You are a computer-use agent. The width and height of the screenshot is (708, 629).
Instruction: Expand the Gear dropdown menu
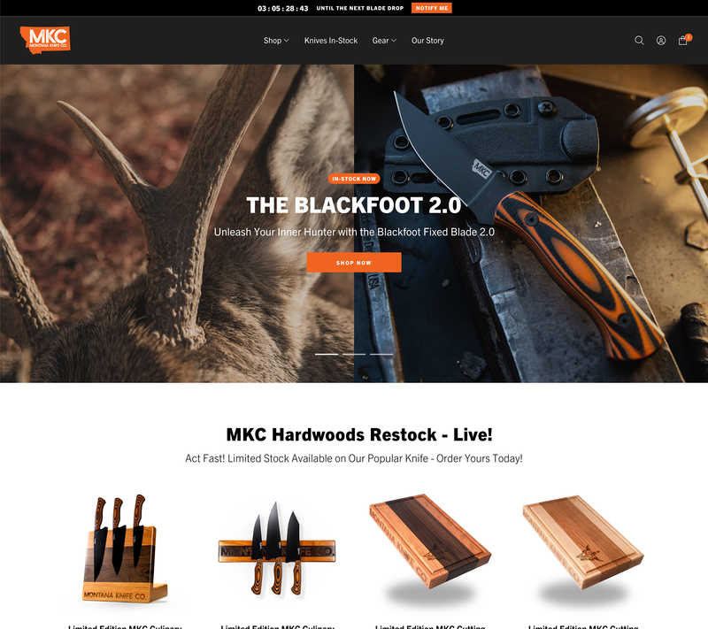pos(384,41)
